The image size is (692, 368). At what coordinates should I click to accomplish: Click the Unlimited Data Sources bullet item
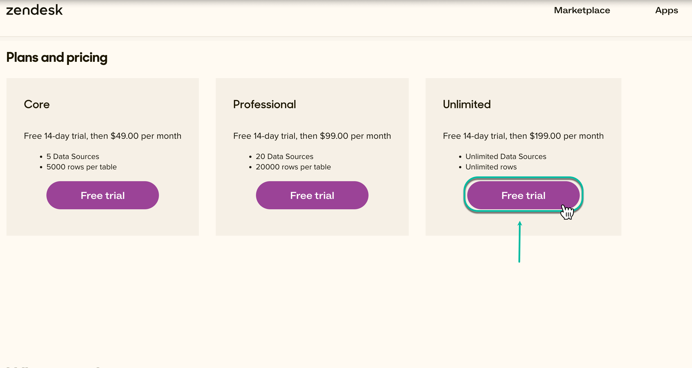[506, 156]
